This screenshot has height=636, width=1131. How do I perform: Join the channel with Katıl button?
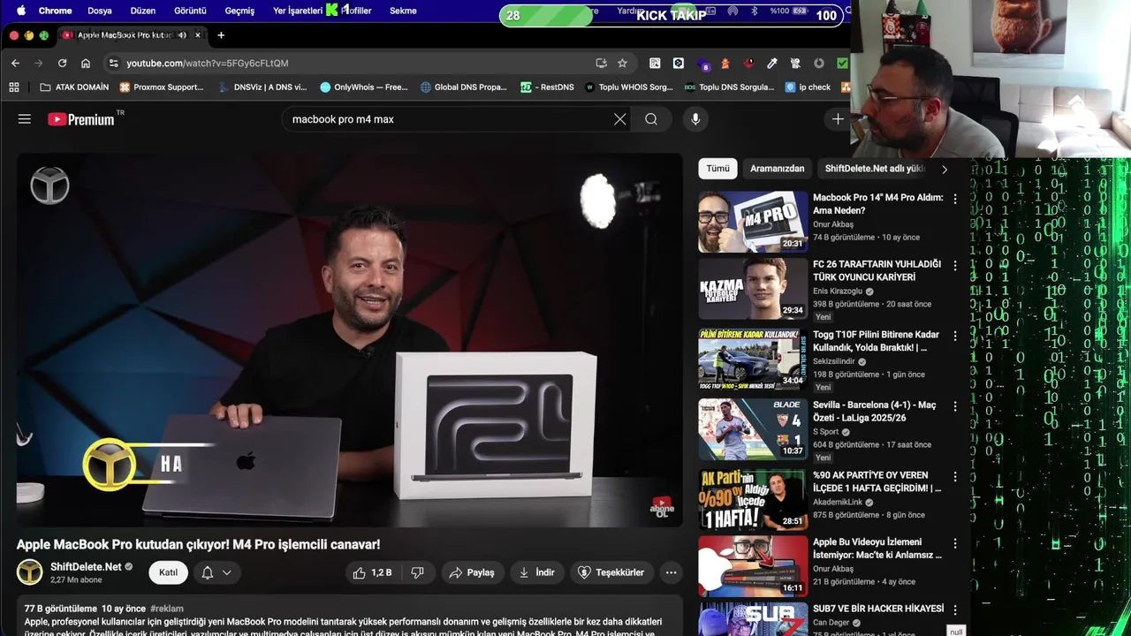168,572
